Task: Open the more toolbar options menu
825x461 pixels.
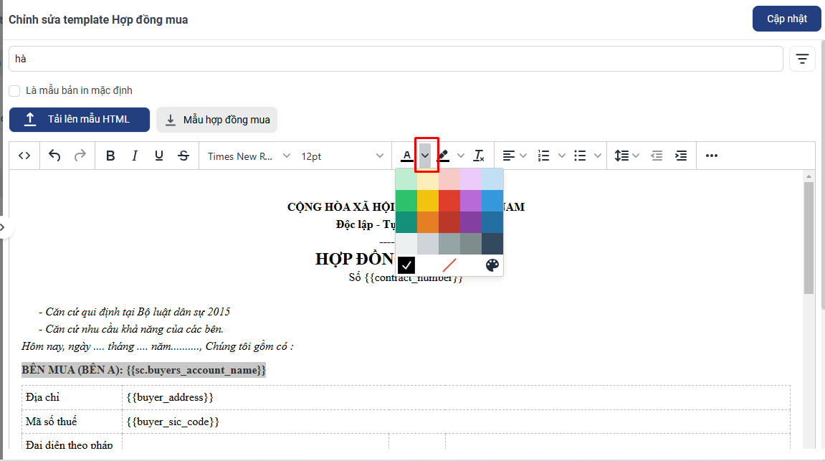Action: 711,156
